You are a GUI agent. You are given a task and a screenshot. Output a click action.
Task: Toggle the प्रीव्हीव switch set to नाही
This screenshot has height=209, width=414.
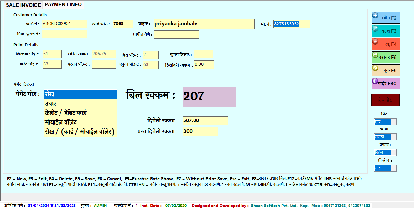coord(385,168)
